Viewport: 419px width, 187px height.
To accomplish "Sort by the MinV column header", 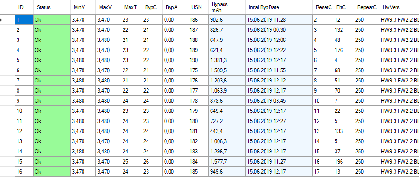I will click(x=83, y=7).
